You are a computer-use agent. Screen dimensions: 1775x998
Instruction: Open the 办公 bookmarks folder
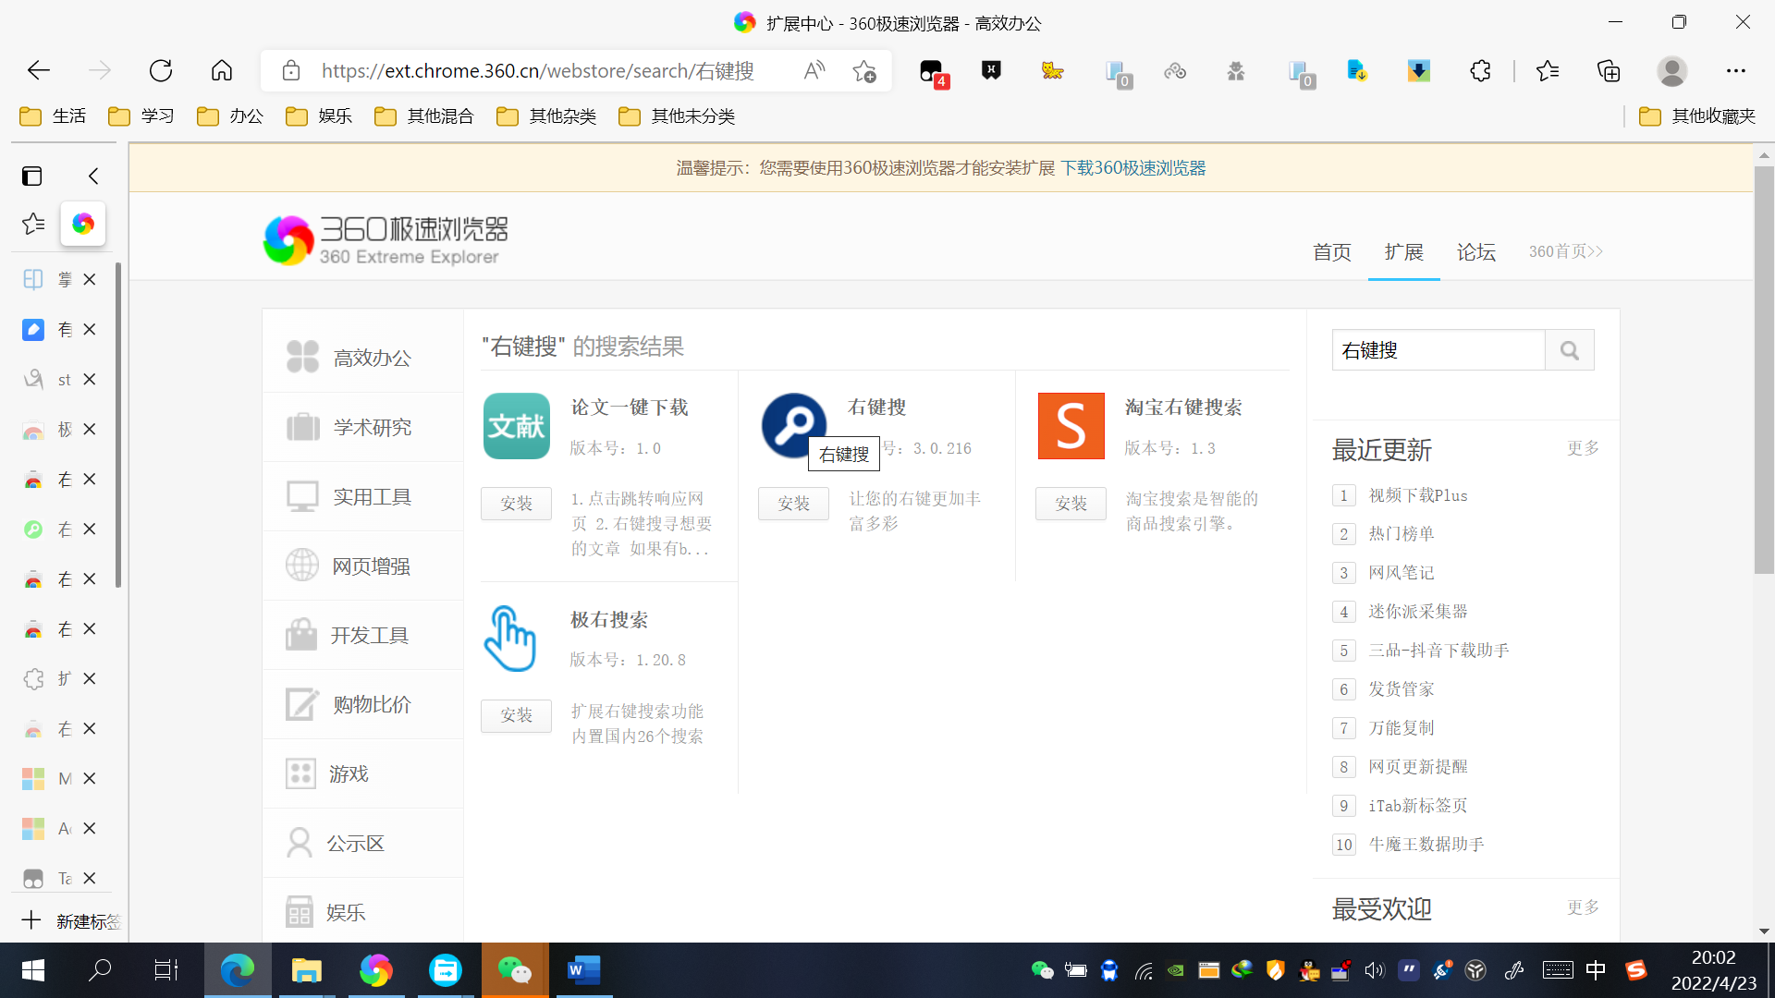click(230, 116)
